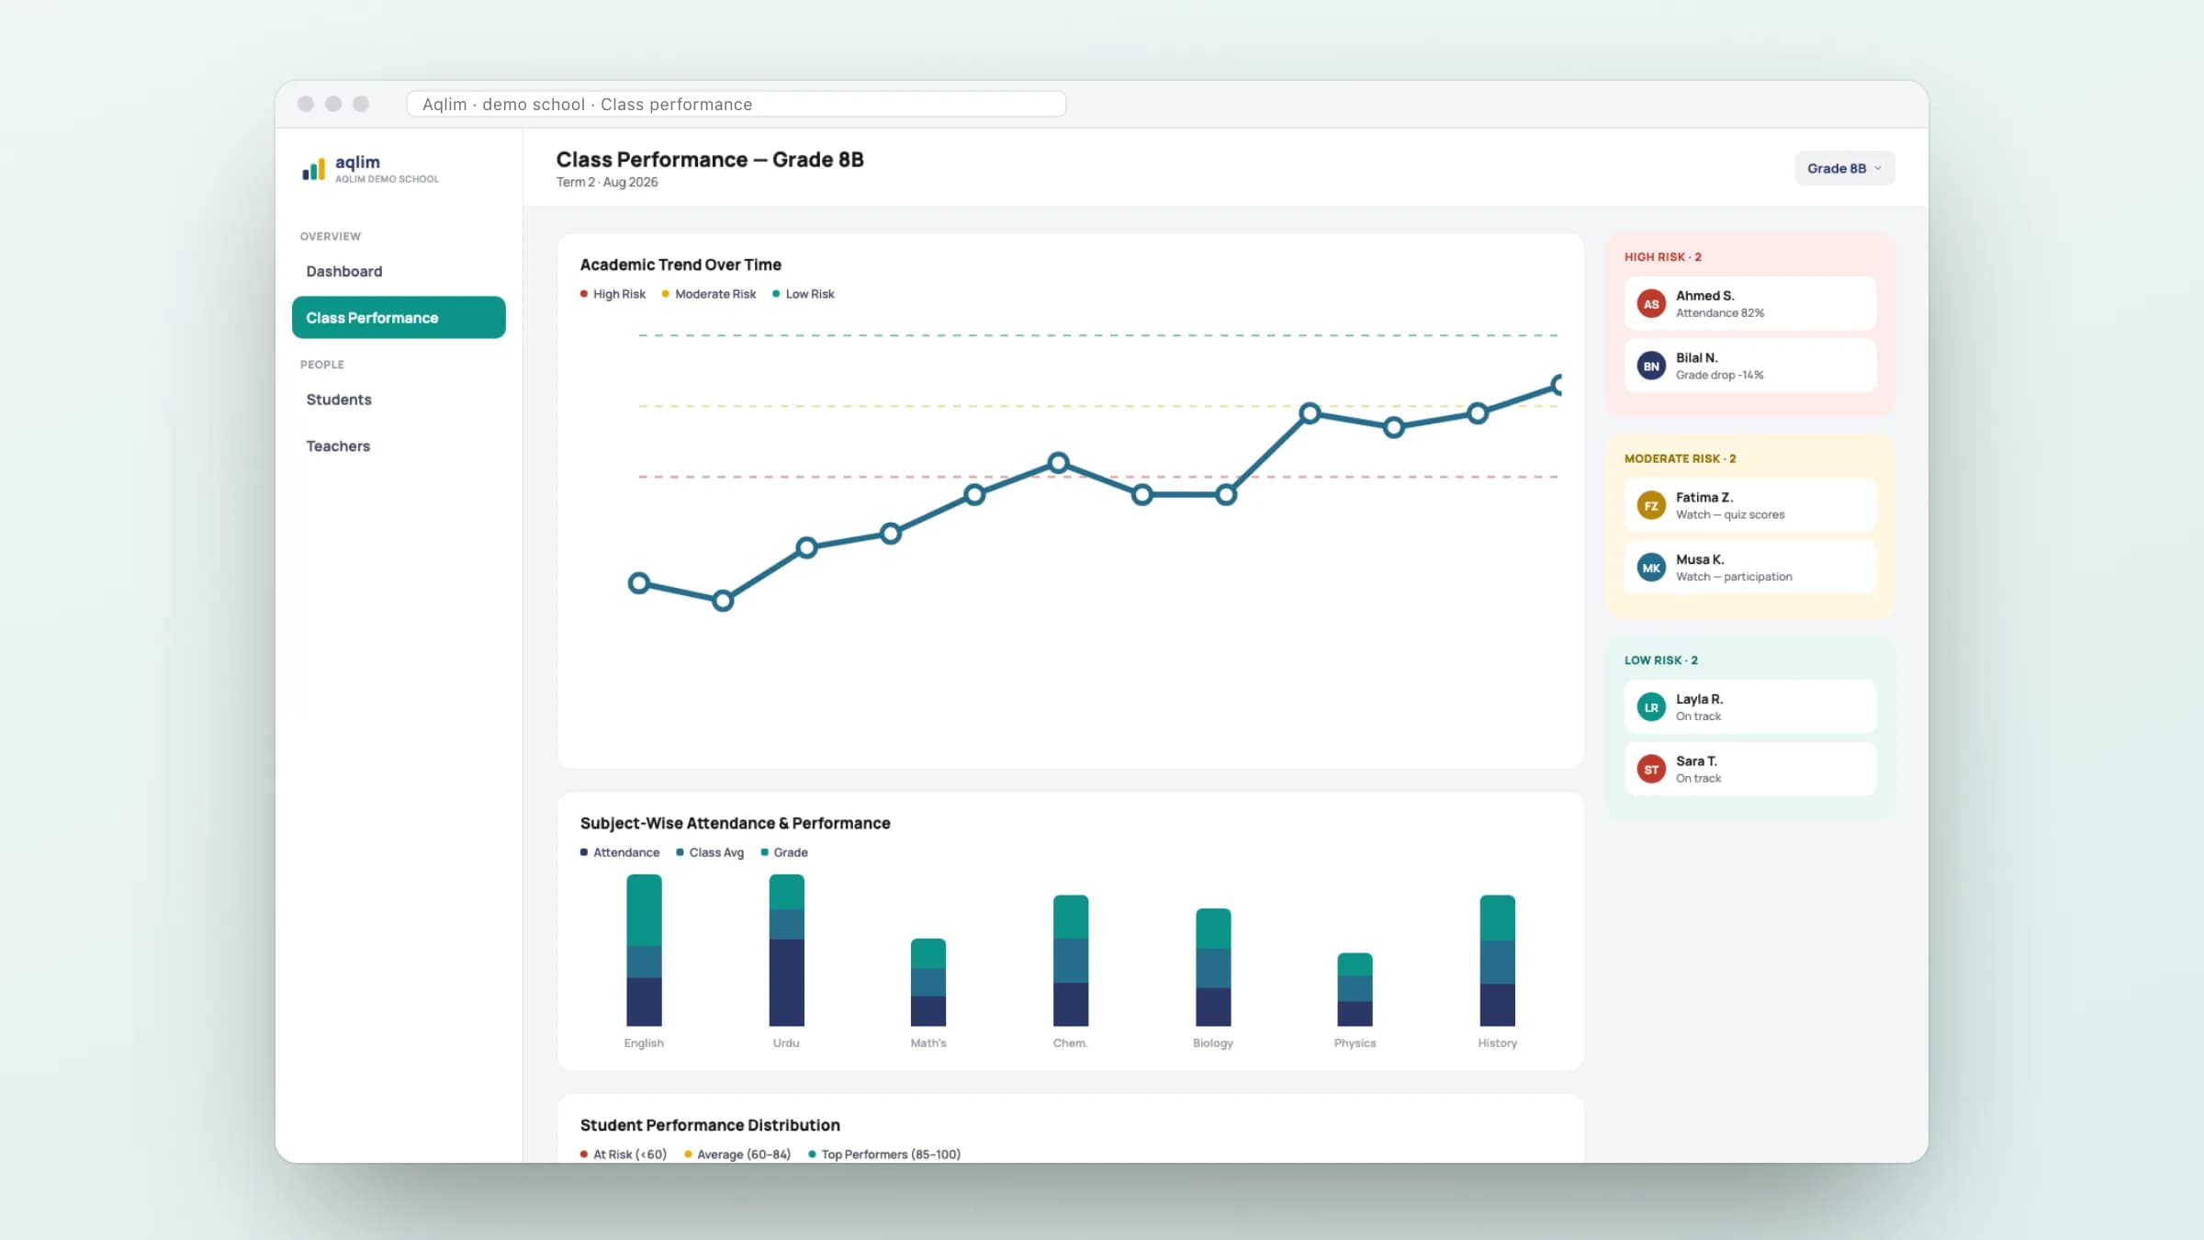2204x1240 pixels.
Task: Open Bilal N. Grade drop card
Action: tap(1749, 366)
